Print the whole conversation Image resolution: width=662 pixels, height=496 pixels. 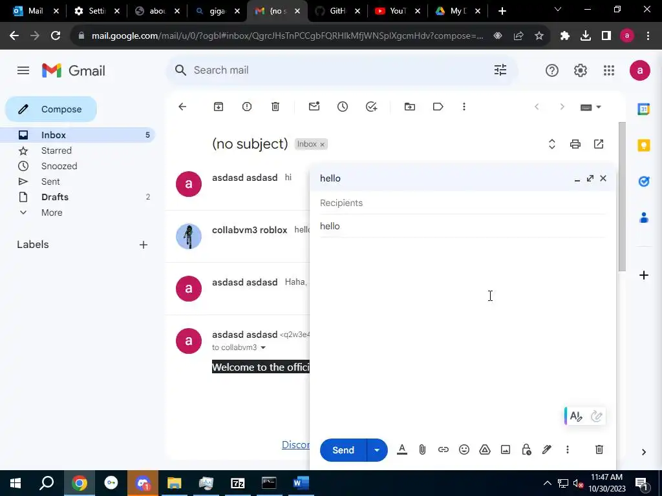575,144
